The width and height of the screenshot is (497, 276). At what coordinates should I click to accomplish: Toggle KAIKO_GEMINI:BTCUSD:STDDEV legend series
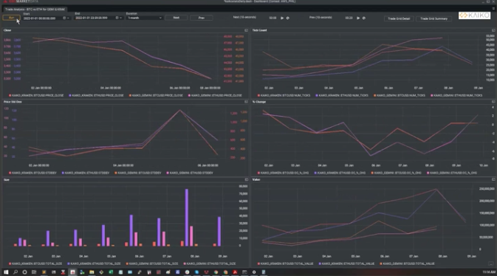138,173
